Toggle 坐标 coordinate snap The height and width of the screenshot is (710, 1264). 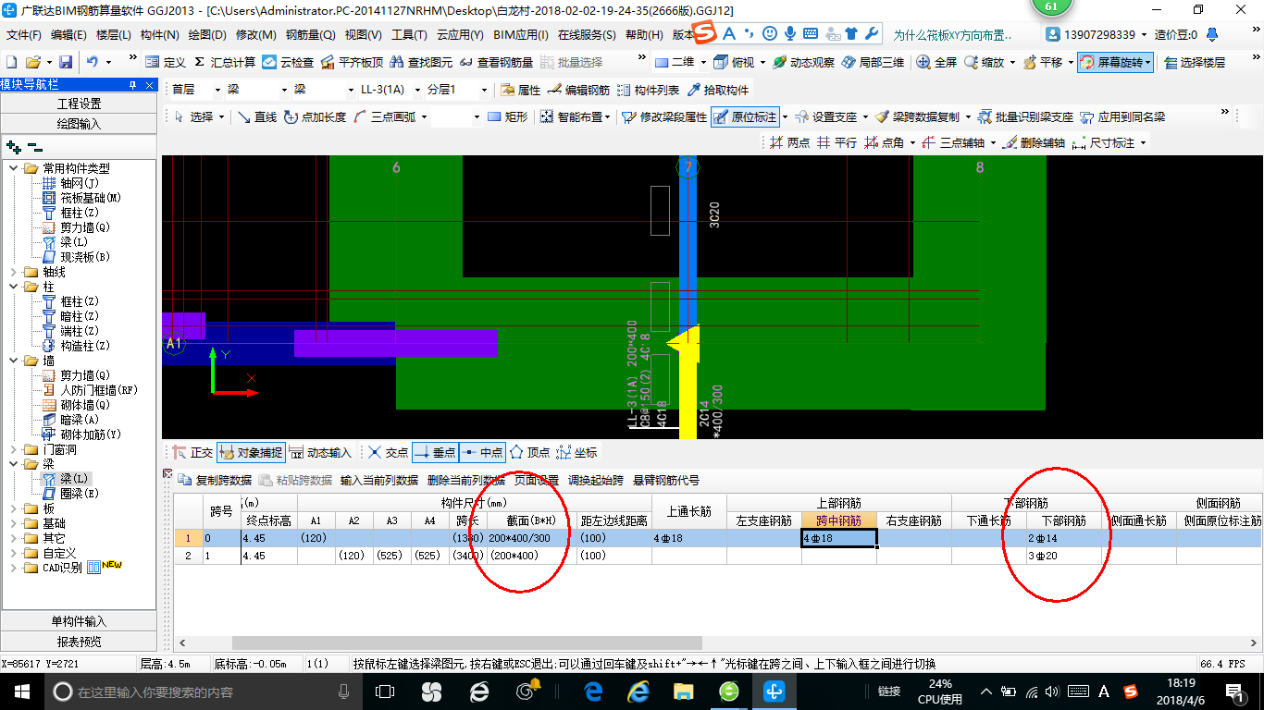(576, 452)
